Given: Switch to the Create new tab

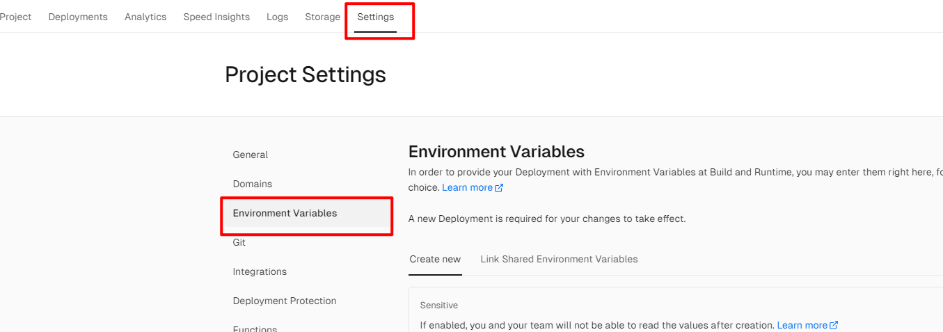Looking at the screenshot, I should pos(435,259).
